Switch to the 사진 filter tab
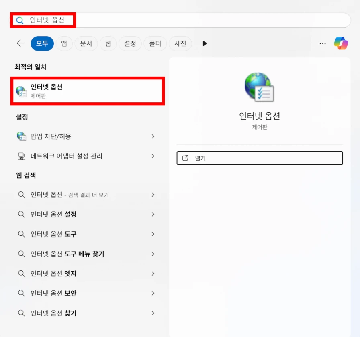This screenshot has width=360, height=337. 180,43
